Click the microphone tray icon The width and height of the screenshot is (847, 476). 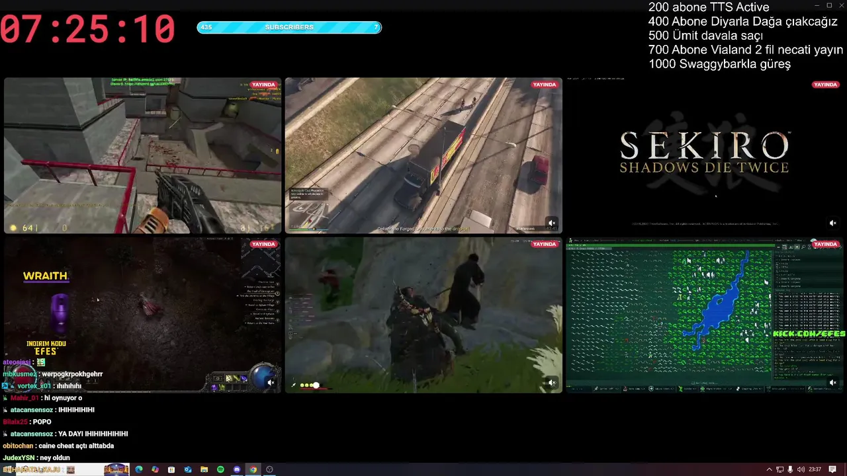[790, 469]
